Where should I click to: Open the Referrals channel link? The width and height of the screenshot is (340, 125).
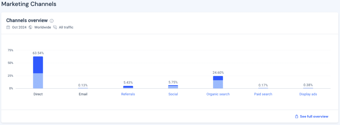click(x=128, y=94)
